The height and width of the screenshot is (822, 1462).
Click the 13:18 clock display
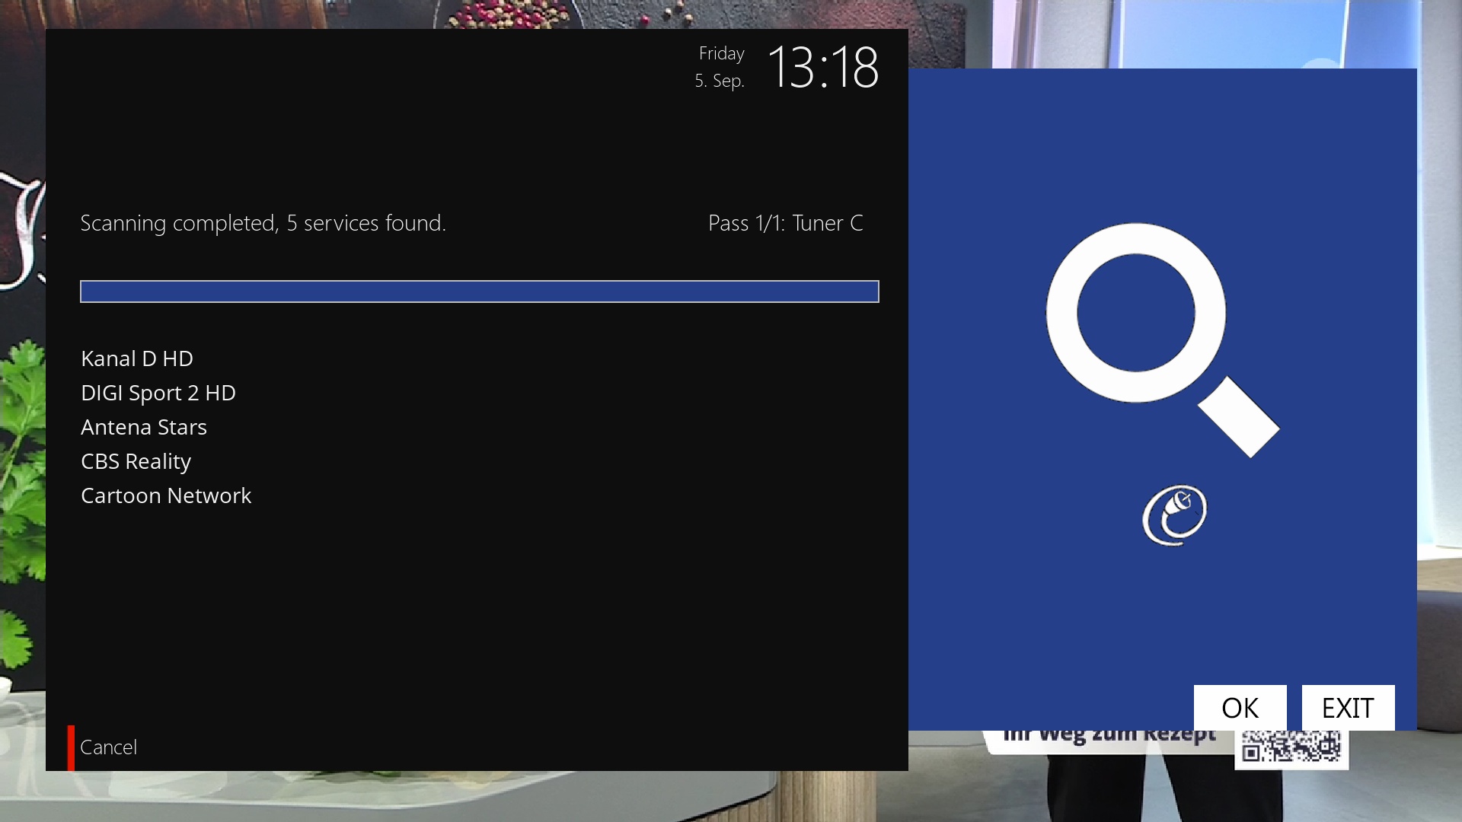823,67
